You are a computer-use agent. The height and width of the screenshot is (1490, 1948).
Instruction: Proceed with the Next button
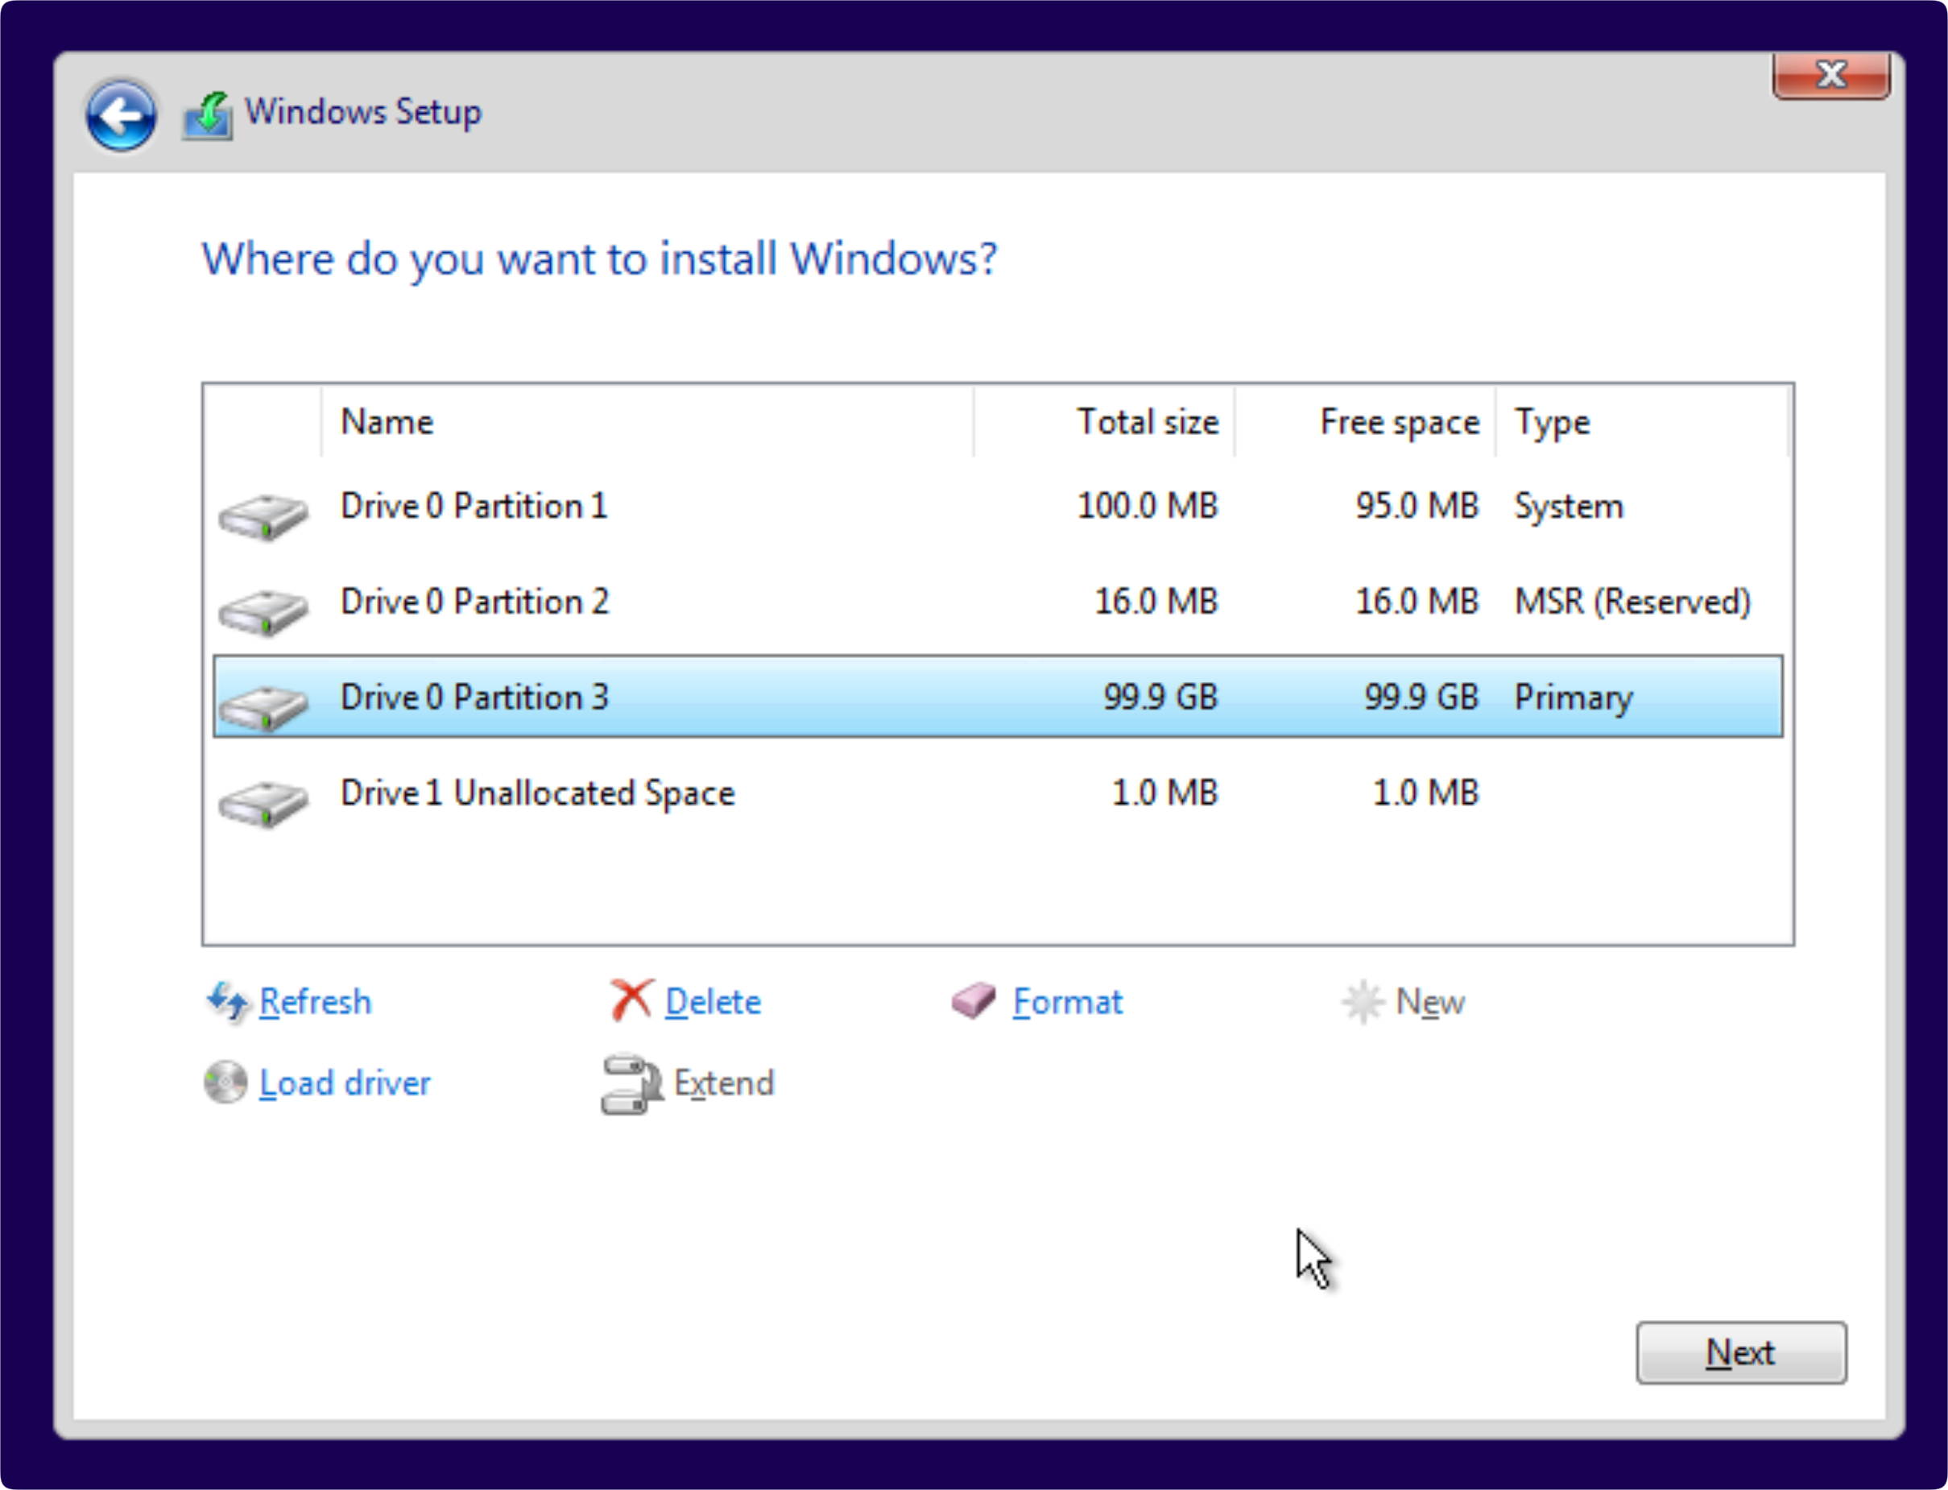coord(1741,1352)
